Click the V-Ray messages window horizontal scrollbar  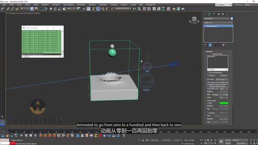pos(42,56)
